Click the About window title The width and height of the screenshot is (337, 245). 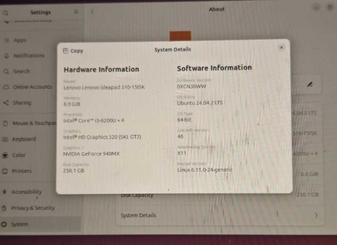tap(216, 9)
